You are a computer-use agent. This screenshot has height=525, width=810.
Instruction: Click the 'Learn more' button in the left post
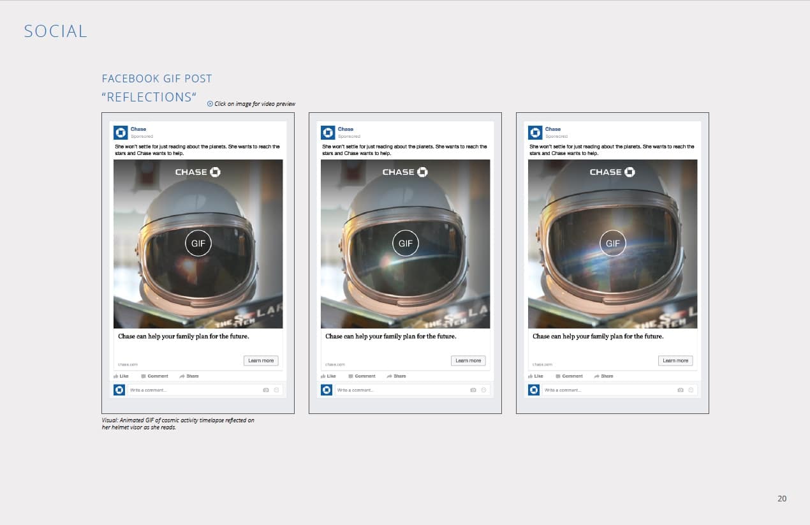pos(261,360)
